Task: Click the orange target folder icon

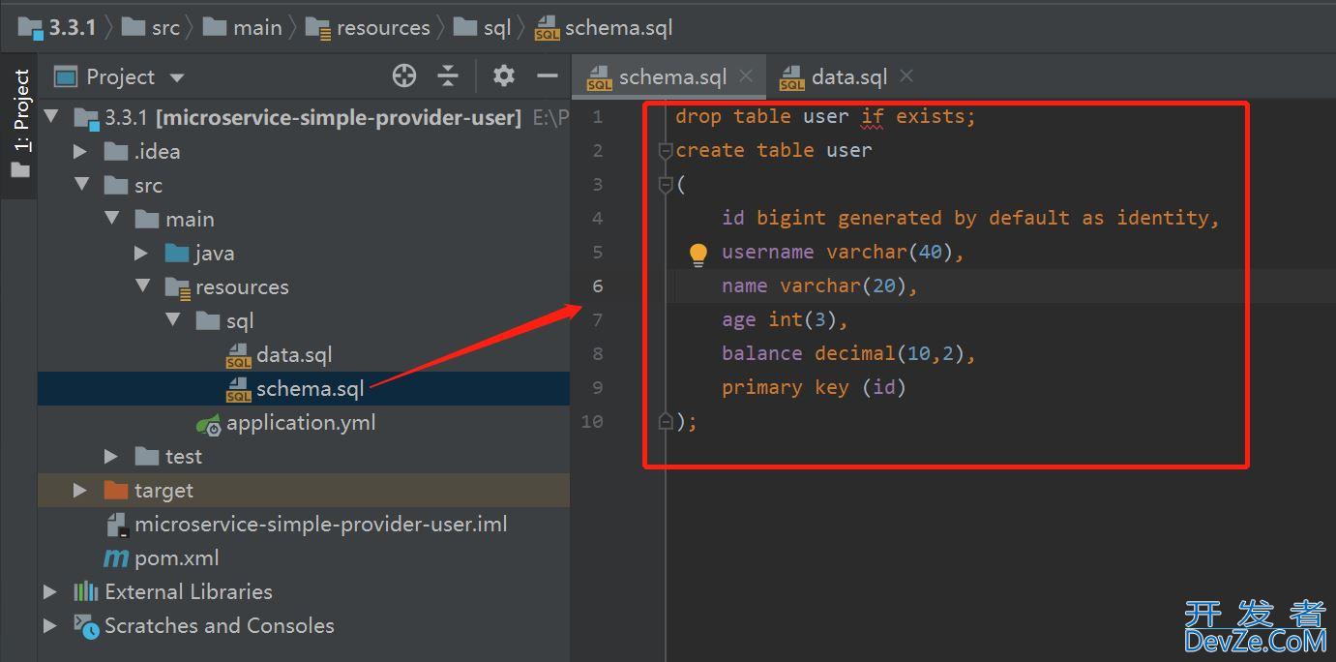Action: tap(116, 491)
